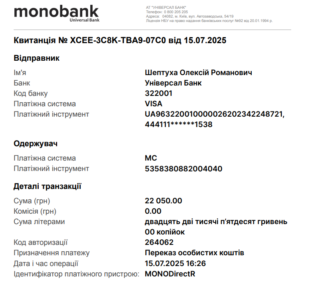Viewport: 310px width, 288px height.
Task: Click the authorization code 264062
Action: click(x=159, y=242)
